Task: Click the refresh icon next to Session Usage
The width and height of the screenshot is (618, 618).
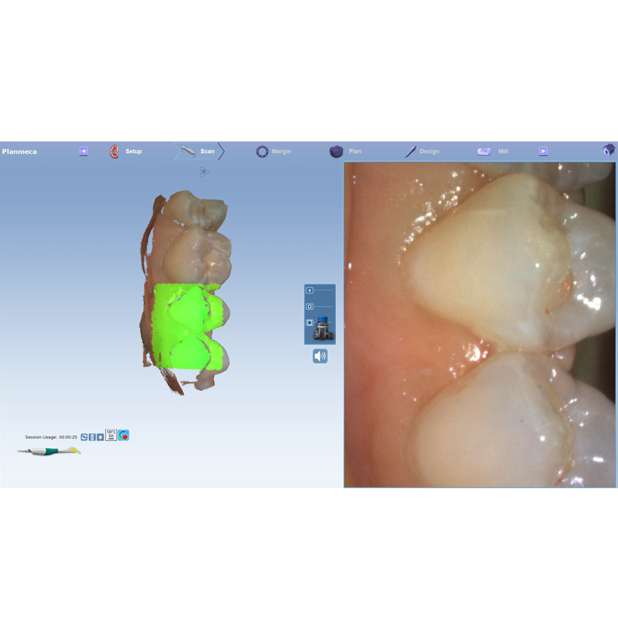Action: click(x=84, y=437)
